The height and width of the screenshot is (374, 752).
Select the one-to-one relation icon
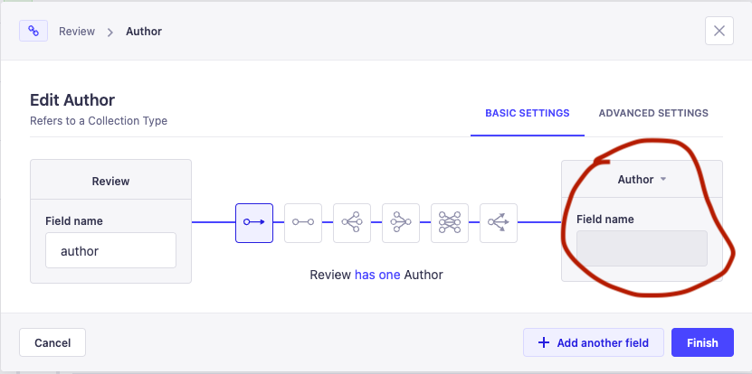click(303, 223)
